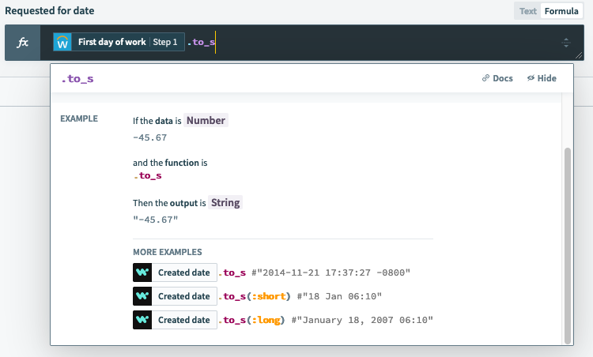Click the EXAMPLE section label
593x357 pixels.
click(x=79, y=118)
